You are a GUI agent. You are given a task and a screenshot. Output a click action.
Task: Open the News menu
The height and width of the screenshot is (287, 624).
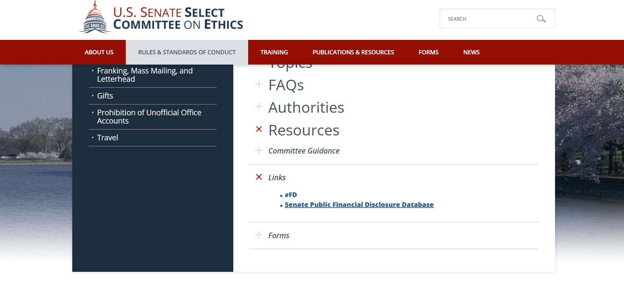[471, 52]
